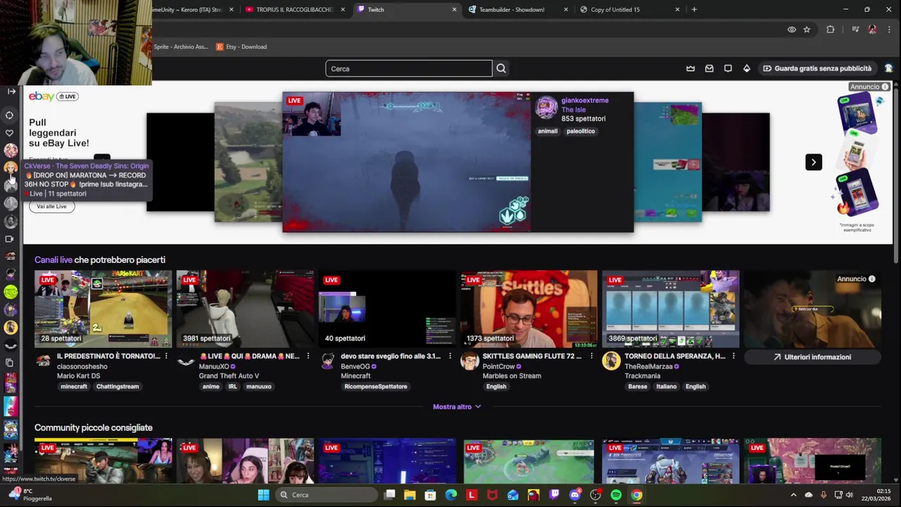
Task: Open the Chrome three-dot menu
Action: coord(890,30)
